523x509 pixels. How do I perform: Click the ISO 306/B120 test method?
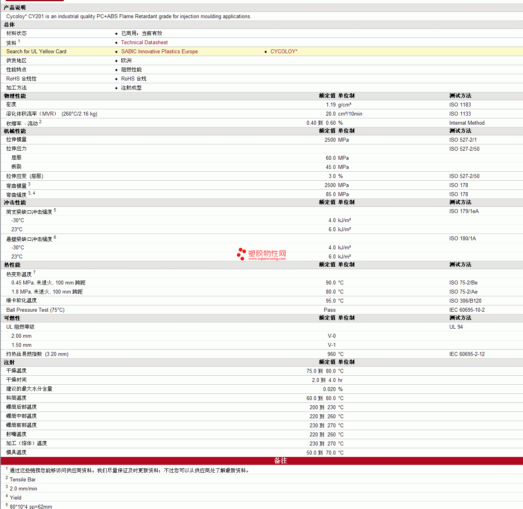click(x=465, y=301)
